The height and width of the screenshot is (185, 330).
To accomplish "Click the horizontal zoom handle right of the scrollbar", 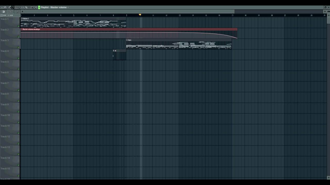I will [x=328, y=12].
